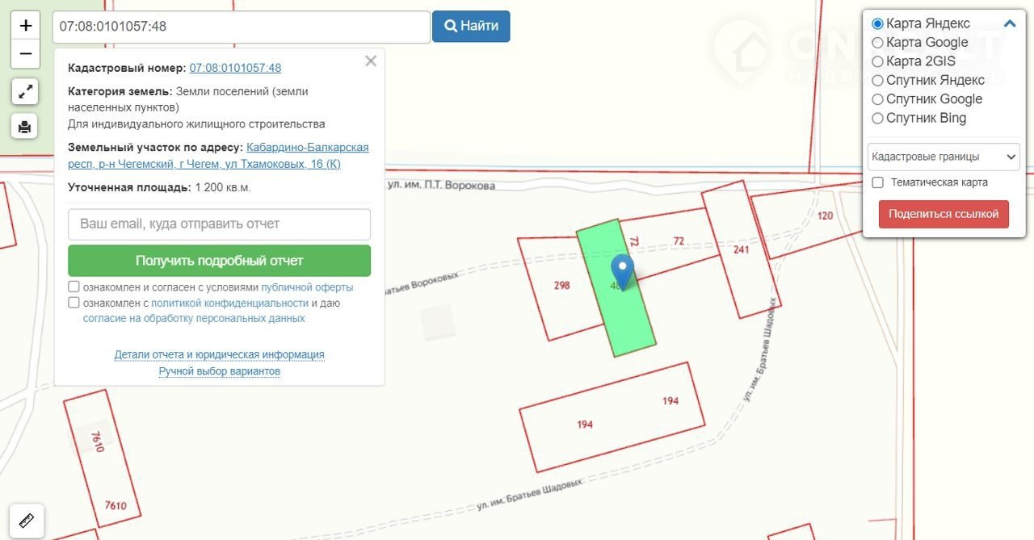Focus the email input field
The height and width of the screenshot is (540, 1034).
coord(219,224)
